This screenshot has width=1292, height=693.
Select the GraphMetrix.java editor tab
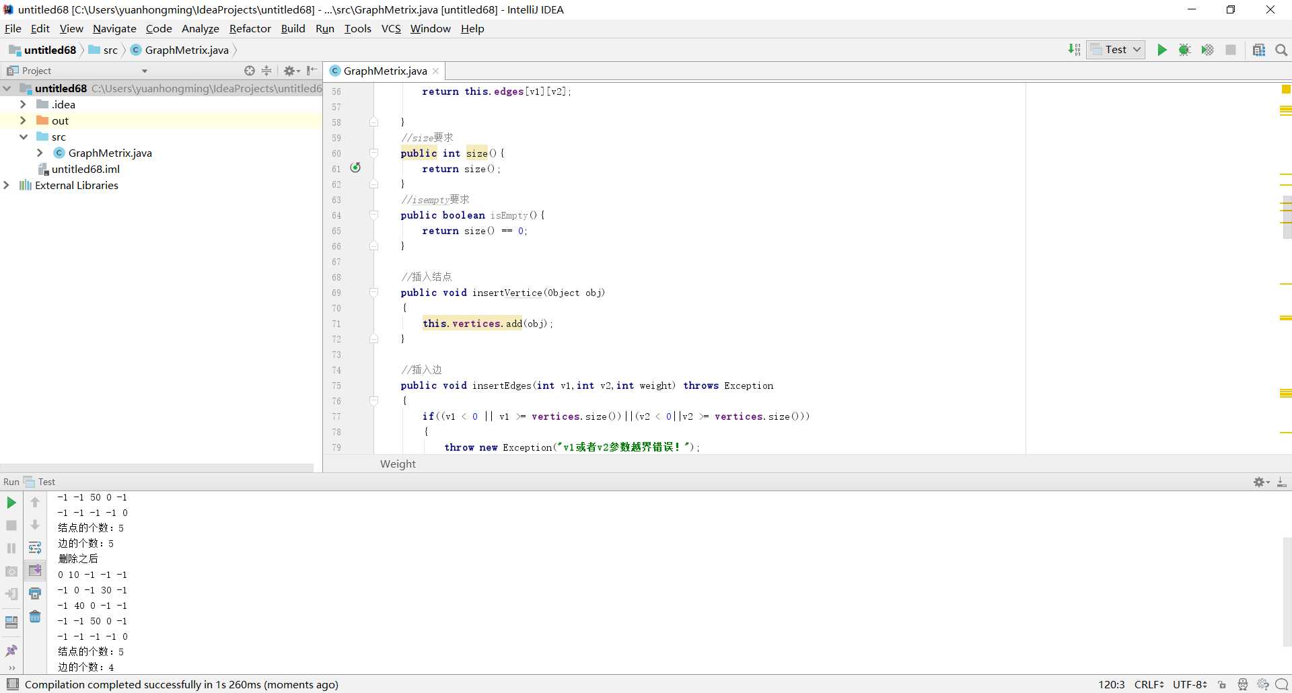point(385,71)
